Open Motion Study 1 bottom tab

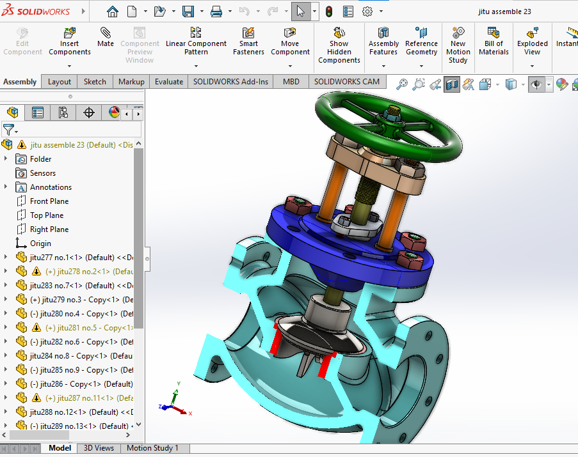[x=152, y=448]
